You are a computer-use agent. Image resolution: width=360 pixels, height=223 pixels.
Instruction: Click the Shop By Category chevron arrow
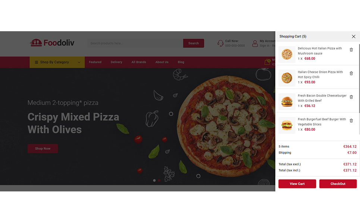coord(79,62)
